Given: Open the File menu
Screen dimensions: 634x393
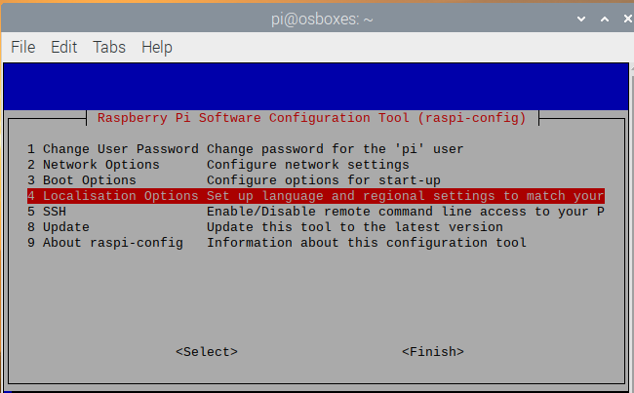Looking at the screenshot, I should (x=23, y=48).
